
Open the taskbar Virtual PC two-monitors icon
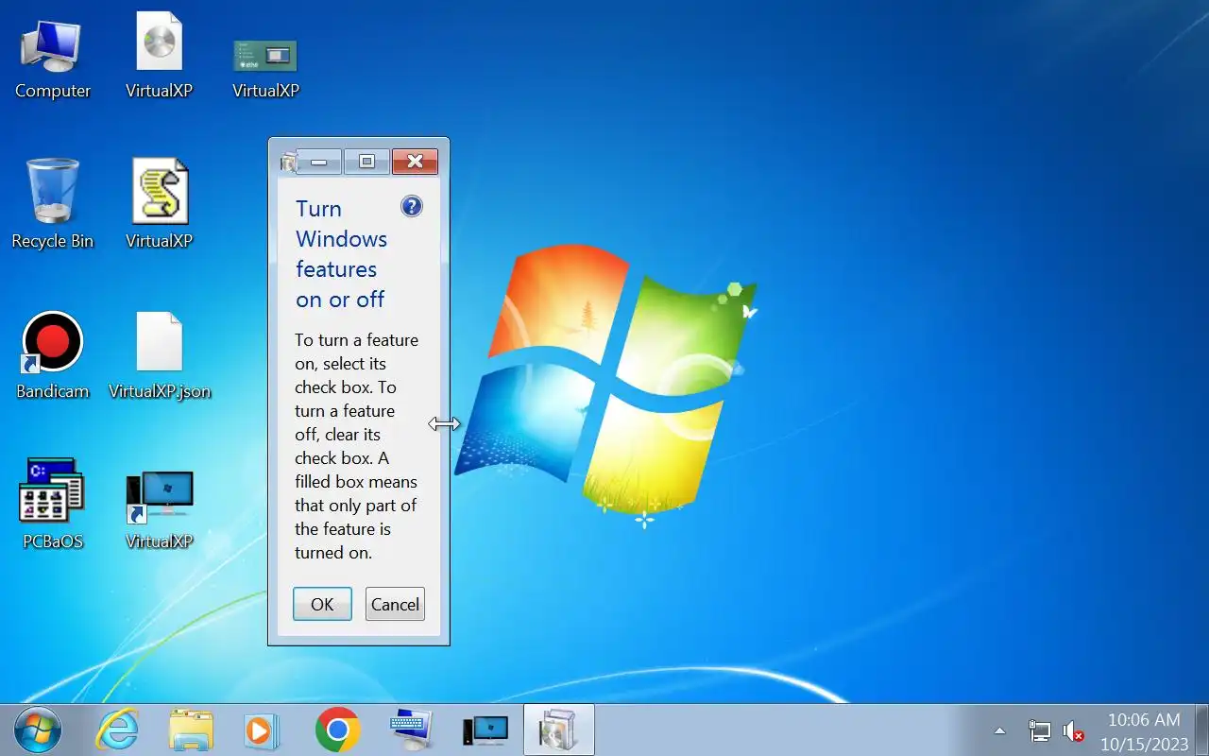[485, 730]
